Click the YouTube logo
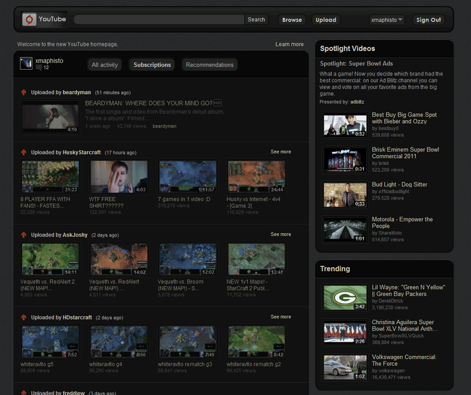The image size is (471, 395). [44, 19]
